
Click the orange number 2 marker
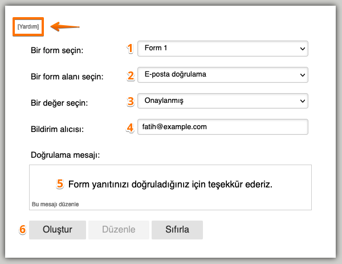(x=130, y=75)
